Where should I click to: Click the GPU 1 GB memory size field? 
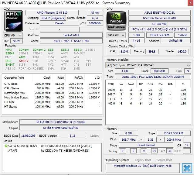click(x=137, y=35)
